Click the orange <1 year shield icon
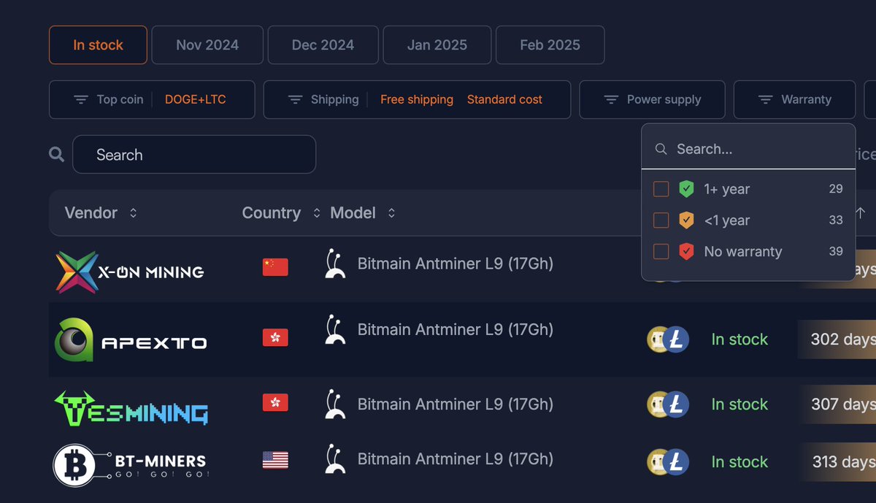876x503 pixels. coord(685,220)
